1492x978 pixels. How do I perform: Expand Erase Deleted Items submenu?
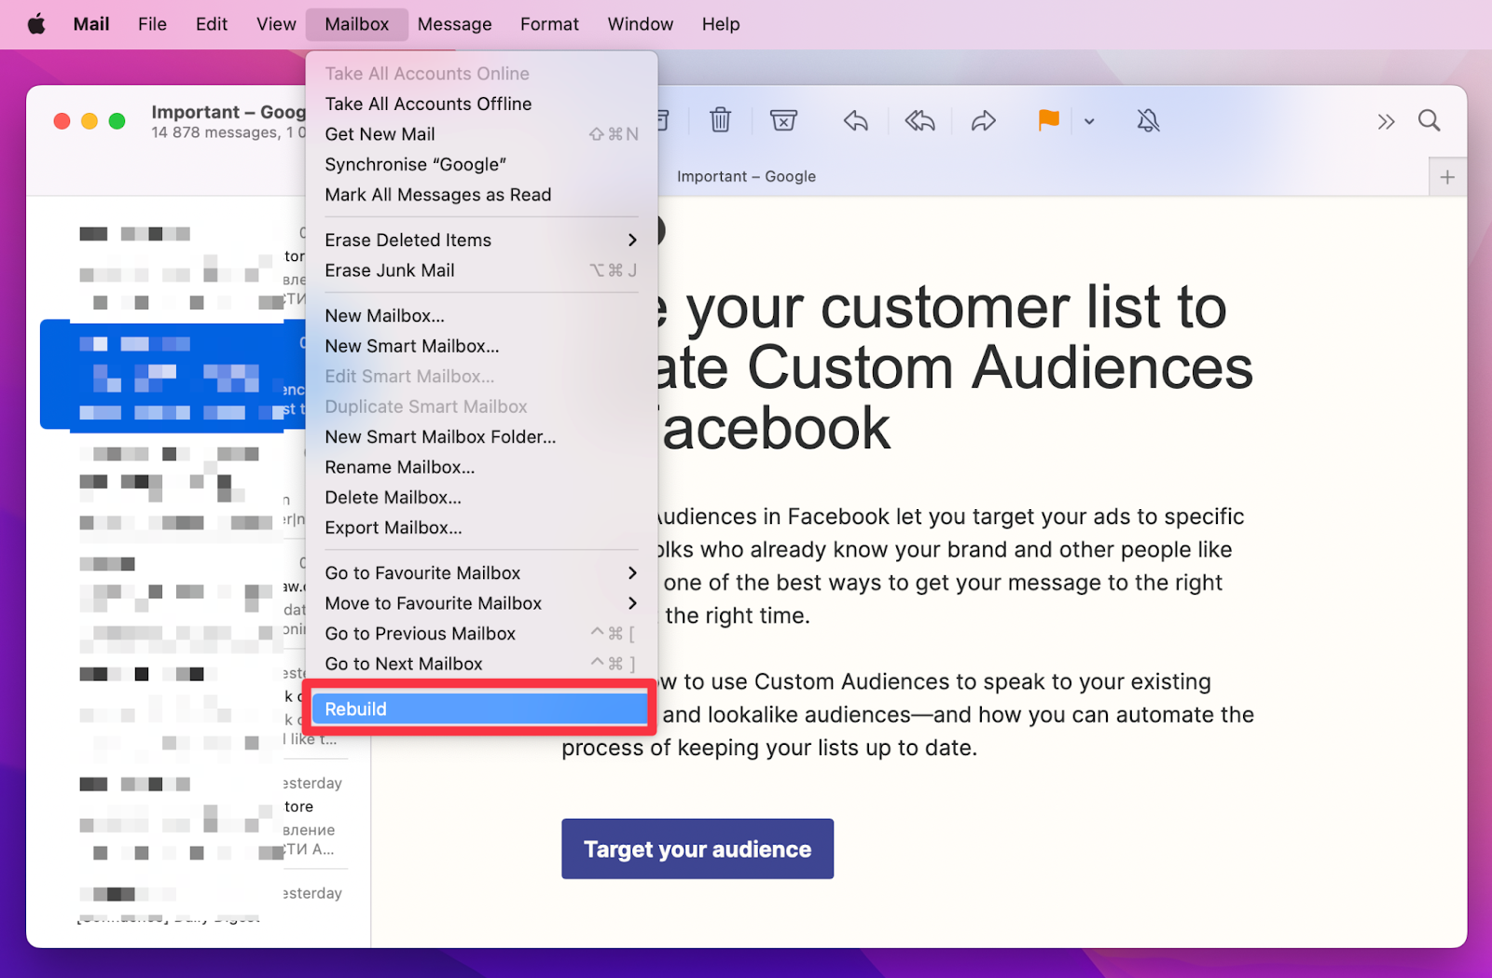481,240
